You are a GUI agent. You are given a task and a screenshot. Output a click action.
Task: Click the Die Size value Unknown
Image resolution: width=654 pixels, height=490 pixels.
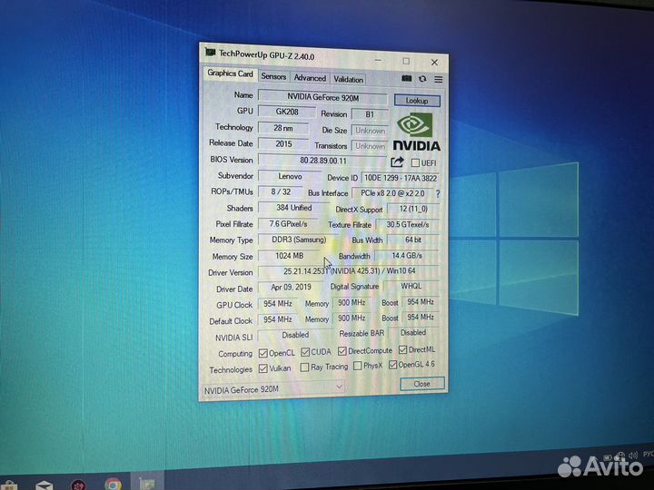(370, 131)
